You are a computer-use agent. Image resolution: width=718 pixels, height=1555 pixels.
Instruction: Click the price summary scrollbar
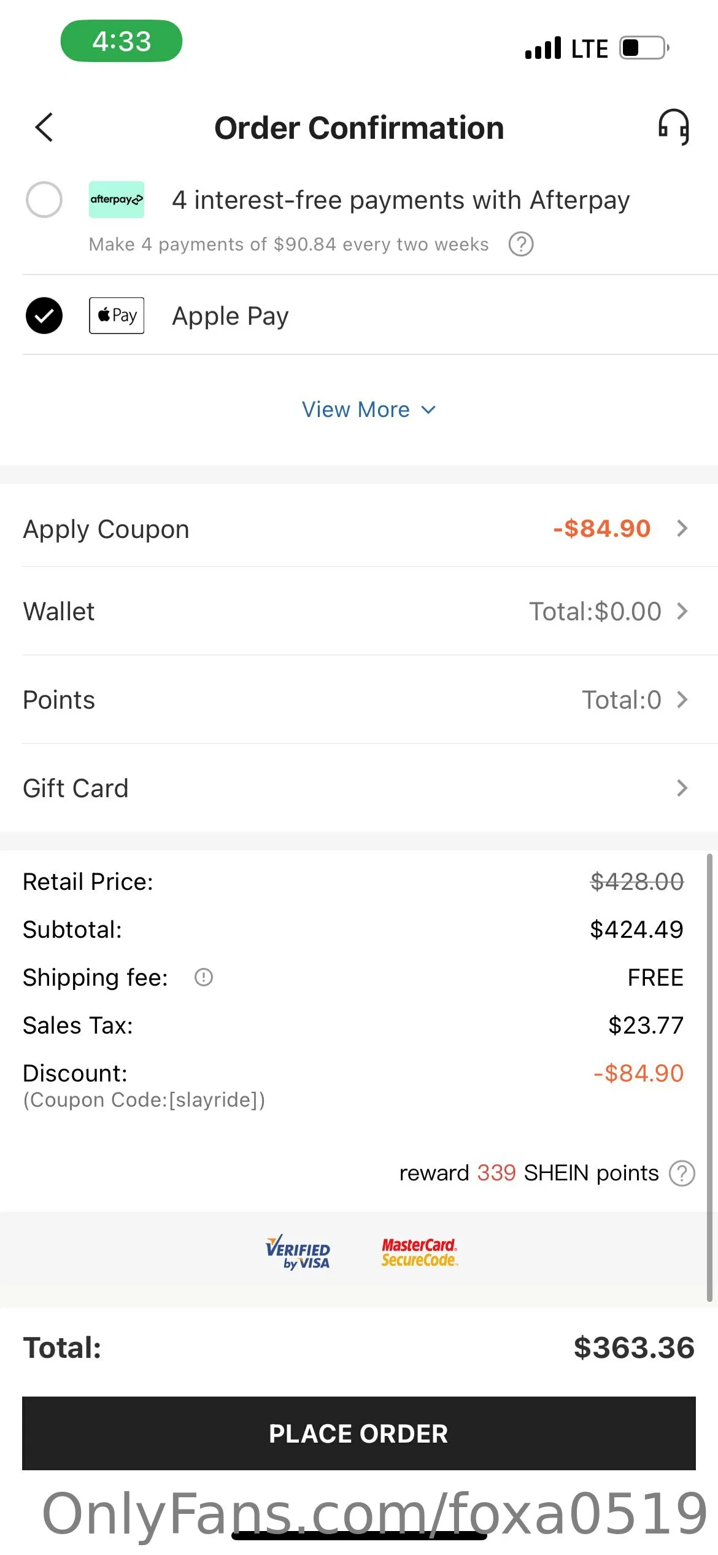click(x=709, y=1075)
